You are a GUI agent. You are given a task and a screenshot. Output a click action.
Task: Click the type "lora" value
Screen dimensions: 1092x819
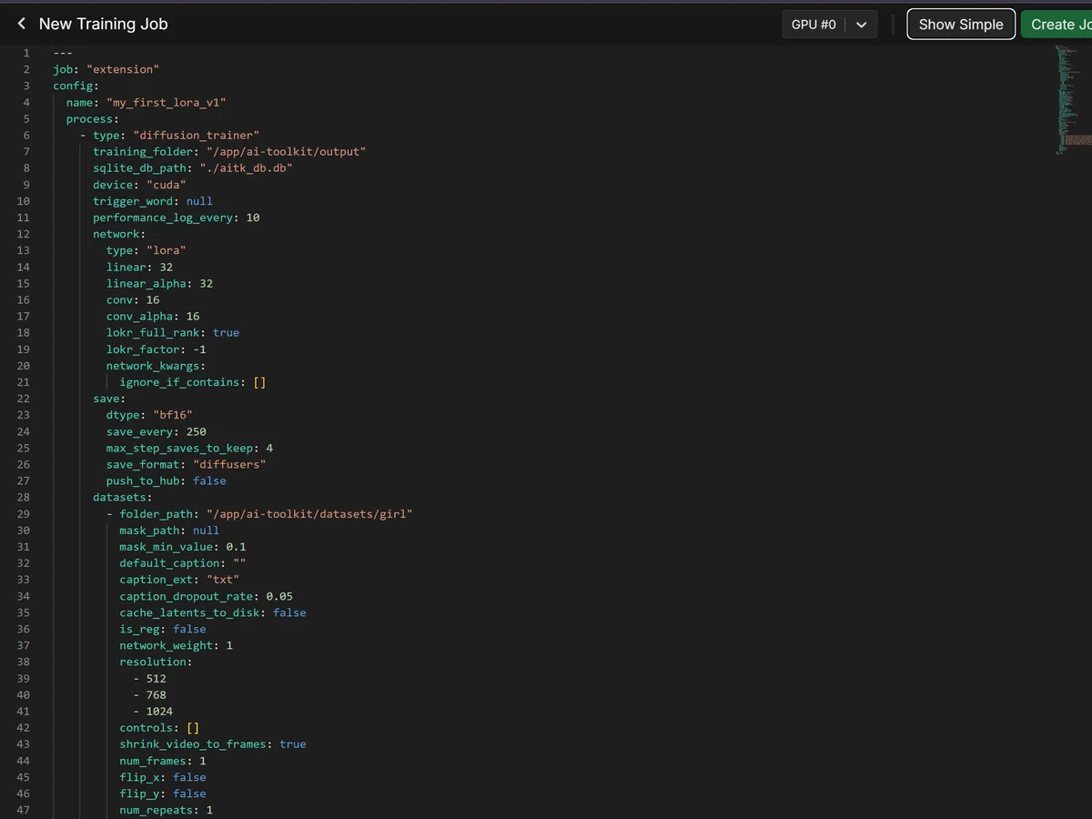(166, 250)
